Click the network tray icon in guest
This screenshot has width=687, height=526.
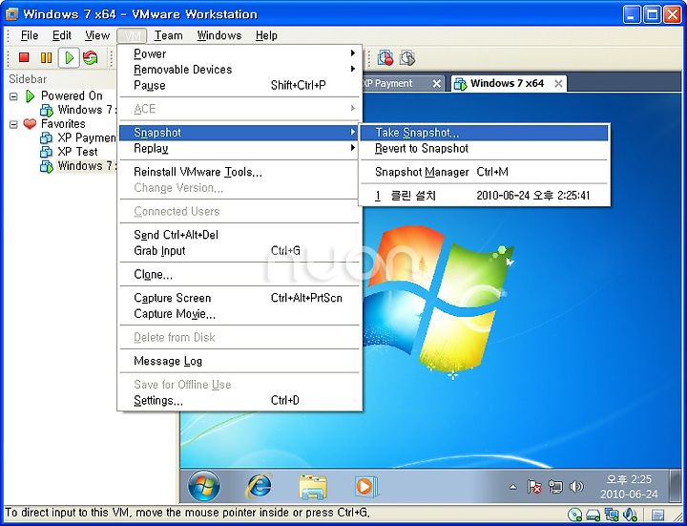(x=555, y=487)
